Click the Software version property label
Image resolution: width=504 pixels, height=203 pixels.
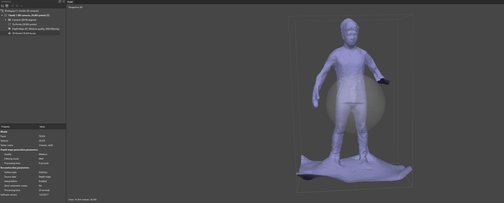click(x=9, y=195)
